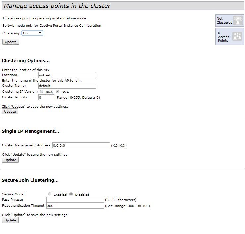The width and height of the screenshot is (245, 234).
Task: Open the Clustering On dropdown
Action: click(32, 33)
